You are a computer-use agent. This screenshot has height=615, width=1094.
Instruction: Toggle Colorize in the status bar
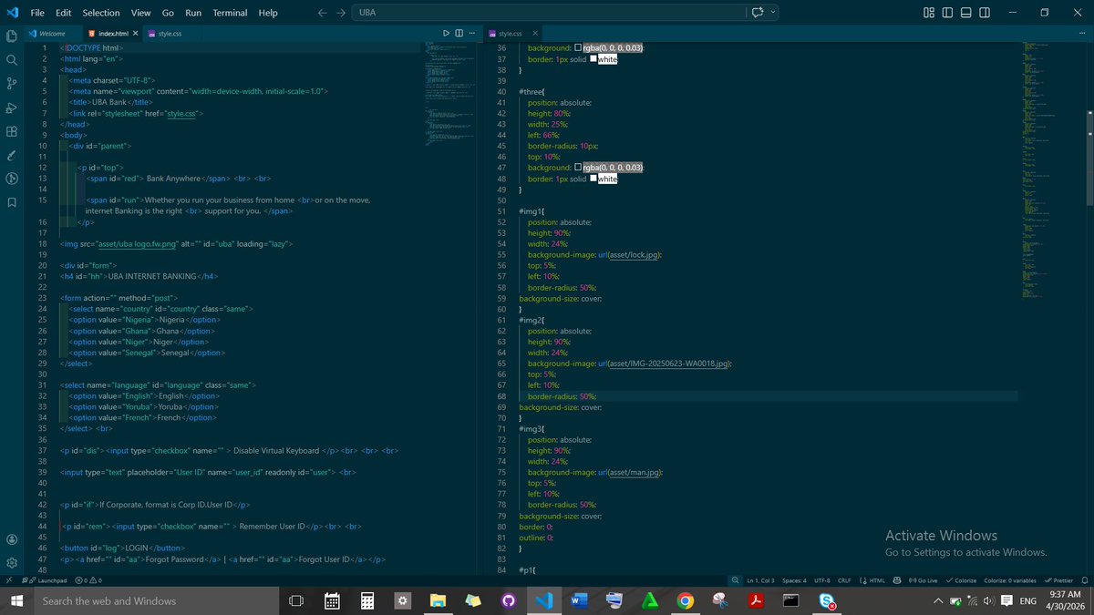(961, 580)
